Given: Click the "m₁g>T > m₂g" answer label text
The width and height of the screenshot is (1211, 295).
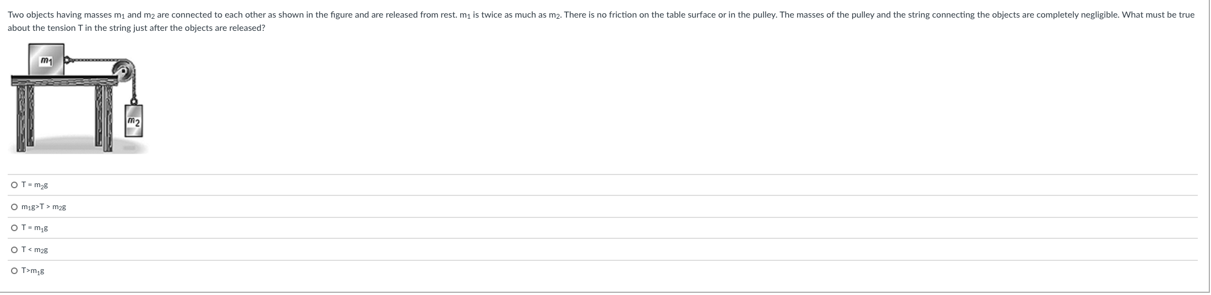Looking at the screenshot, I should tap(44, 207).
